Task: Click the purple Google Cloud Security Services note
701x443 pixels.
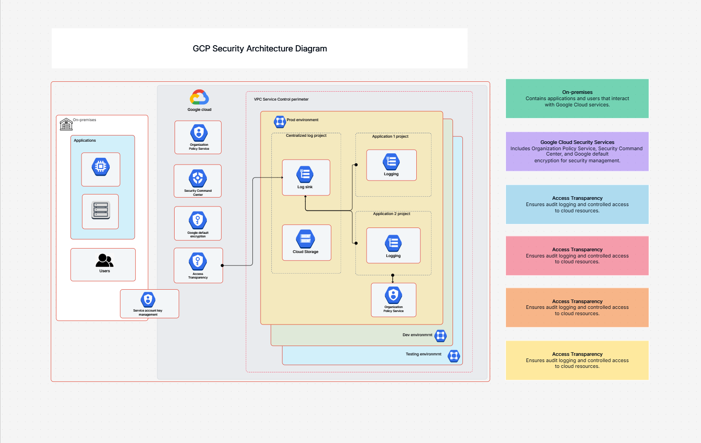Action: coord(577,151)
